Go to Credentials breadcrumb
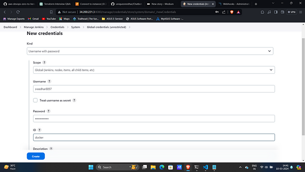This screenshot has width=305, height=172. point(58,27)
